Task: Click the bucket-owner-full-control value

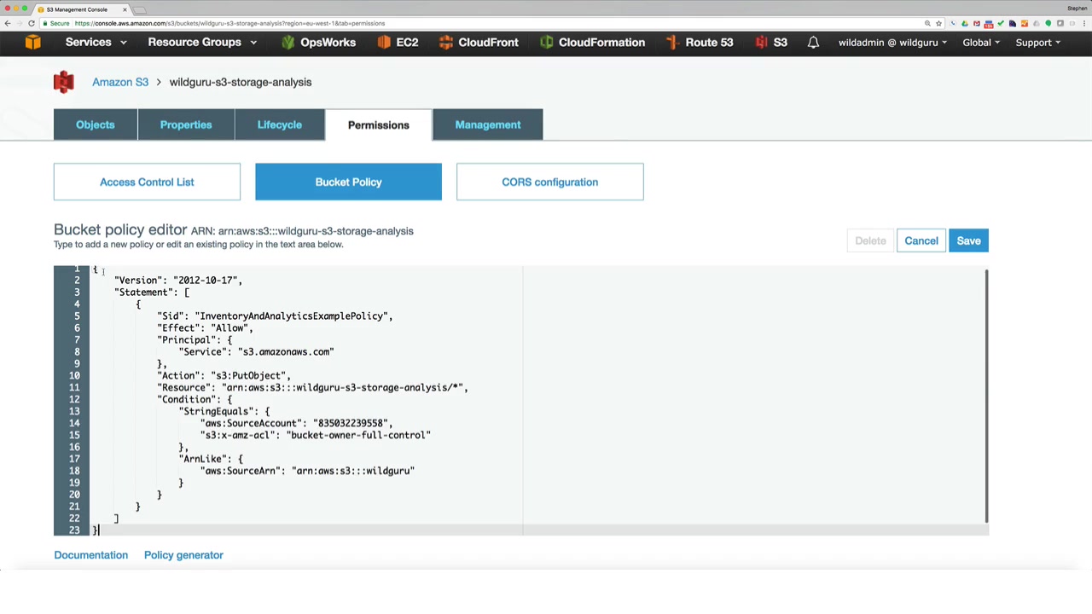Action: (358, 435)
